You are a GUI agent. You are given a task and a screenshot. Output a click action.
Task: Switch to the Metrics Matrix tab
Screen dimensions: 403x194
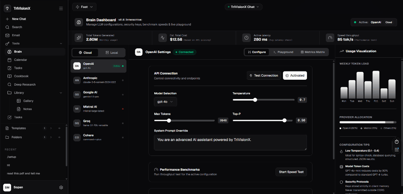[x=312, y=52]
